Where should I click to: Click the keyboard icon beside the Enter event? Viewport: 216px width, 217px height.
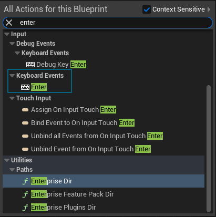(x=25, y=87)
